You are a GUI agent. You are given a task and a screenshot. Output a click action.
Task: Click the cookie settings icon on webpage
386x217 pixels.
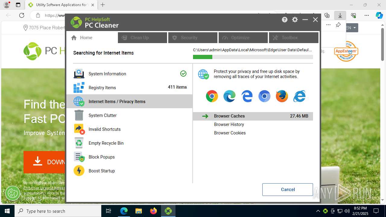point(13,193)
